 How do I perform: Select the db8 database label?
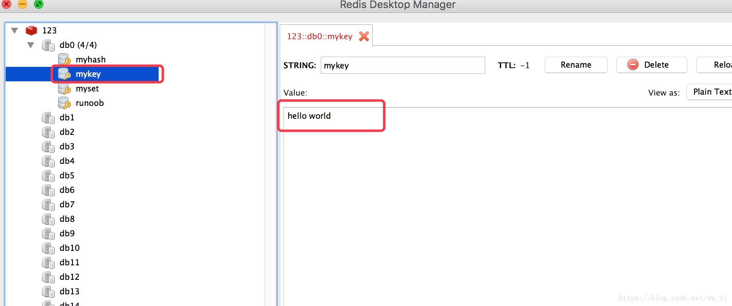[x=67, y=219]
